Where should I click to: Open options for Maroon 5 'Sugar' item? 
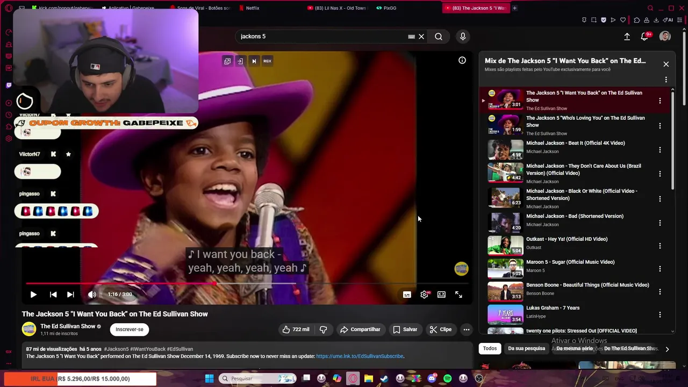[660, 269]
